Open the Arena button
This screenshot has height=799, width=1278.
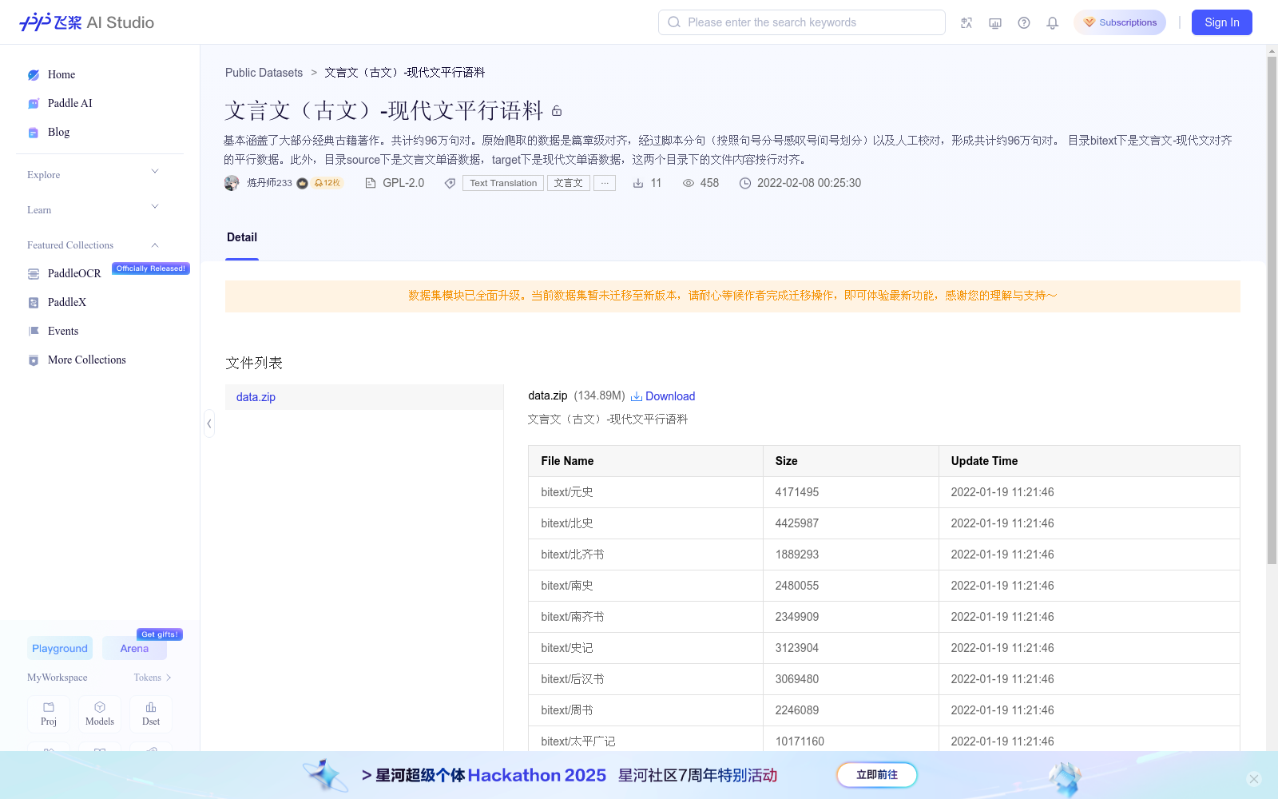(134, 648)
